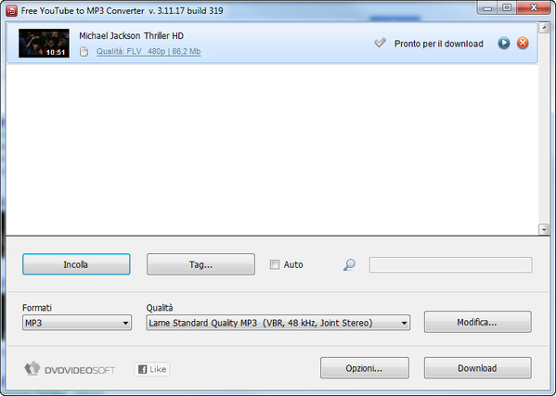The image size is (556, 396).
Task: Click the file document icon beside Qualità
Action: (84, 52)
